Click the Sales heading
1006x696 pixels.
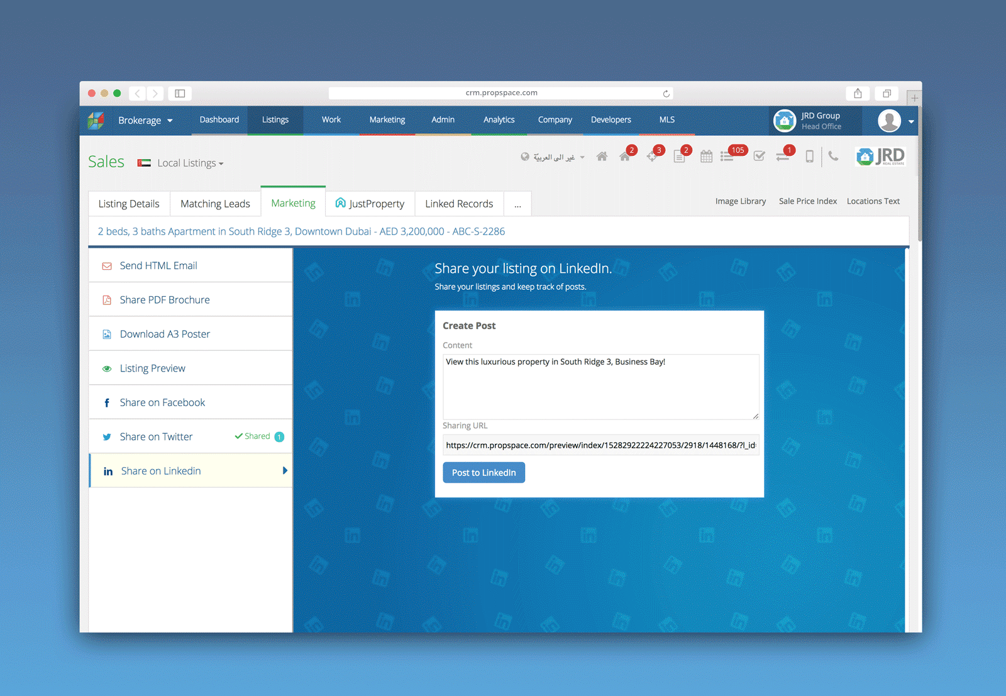(x=106, y=162)
